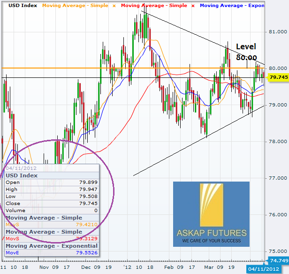Click the USD Index legend label

click(x=18, y=5)
